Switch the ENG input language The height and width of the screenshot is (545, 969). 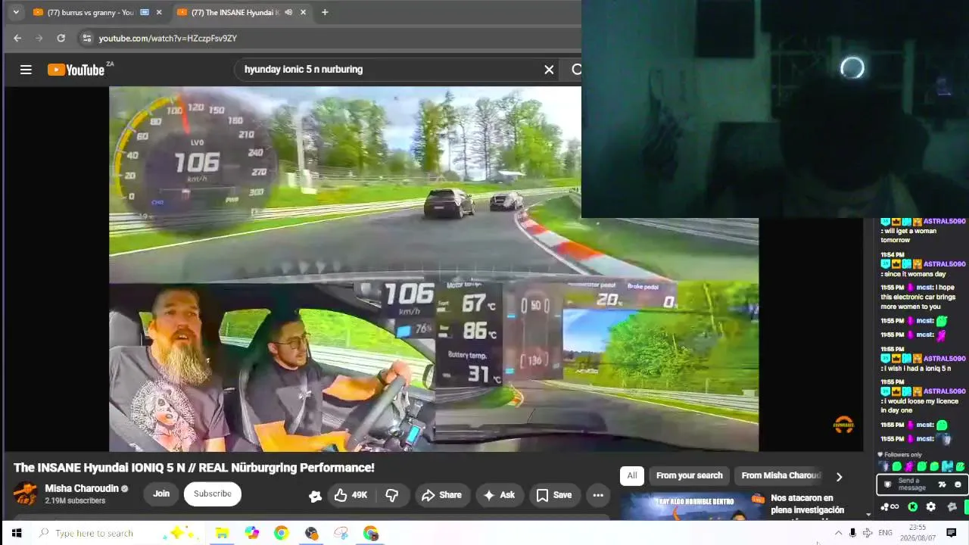tap(885, 533)
